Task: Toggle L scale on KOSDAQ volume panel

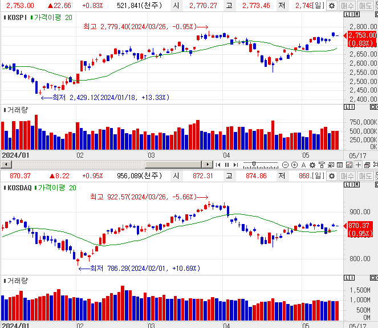Action: [x=347, y=278]
